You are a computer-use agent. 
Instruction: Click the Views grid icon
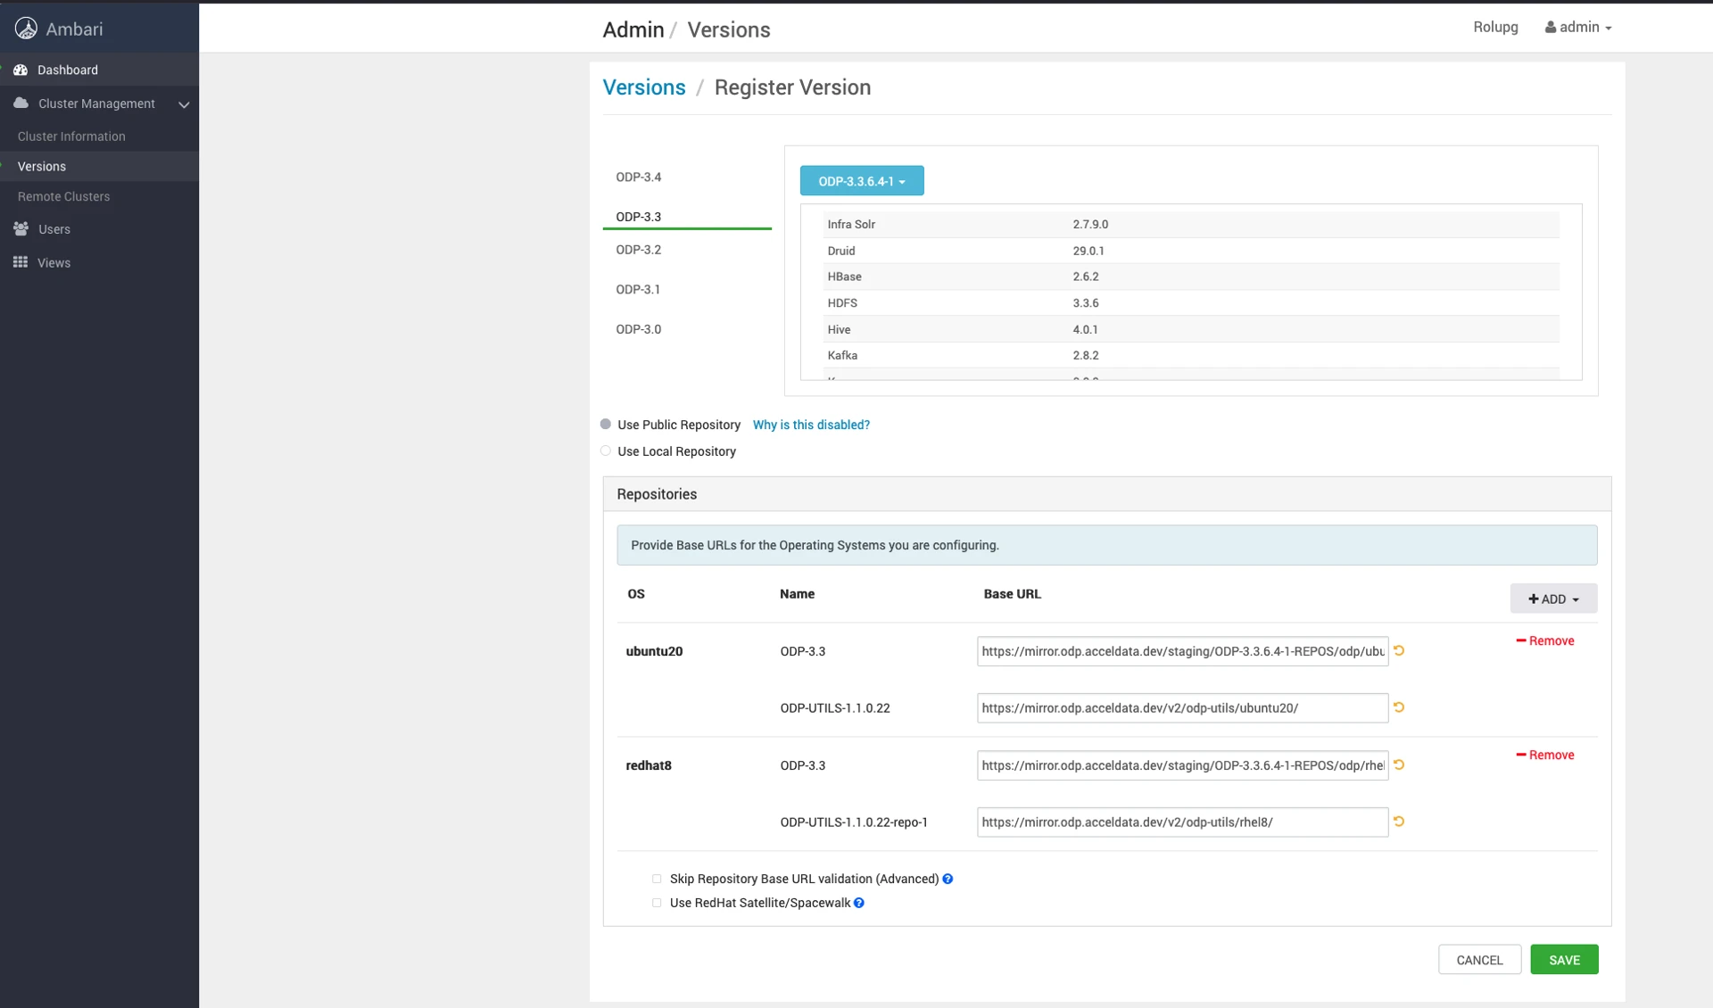click(x=21, y=262)
